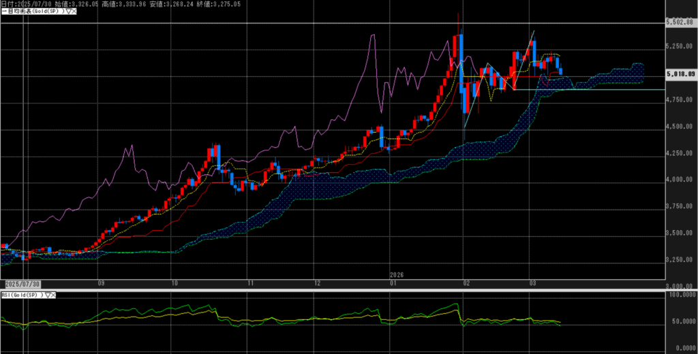
Task: Open the RSI panel dropdown triangle
Action: point(48,295)
